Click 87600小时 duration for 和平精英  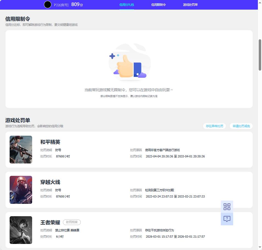[63, 156]
